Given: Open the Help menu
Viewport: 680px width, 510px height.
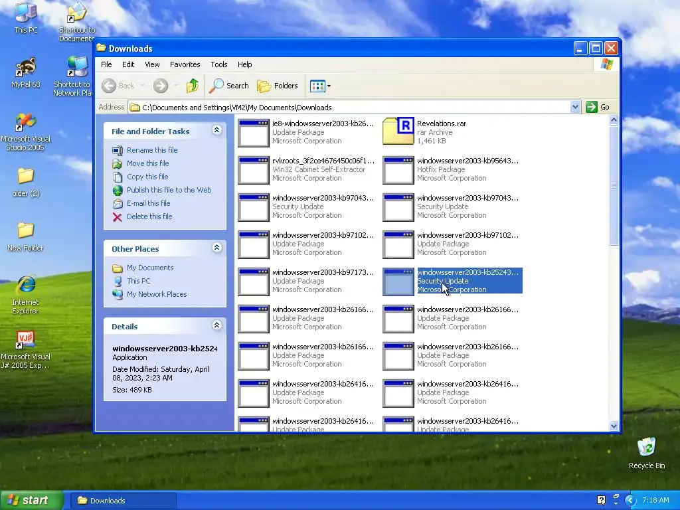Looking at the screenshot, I should coord(244,64).
